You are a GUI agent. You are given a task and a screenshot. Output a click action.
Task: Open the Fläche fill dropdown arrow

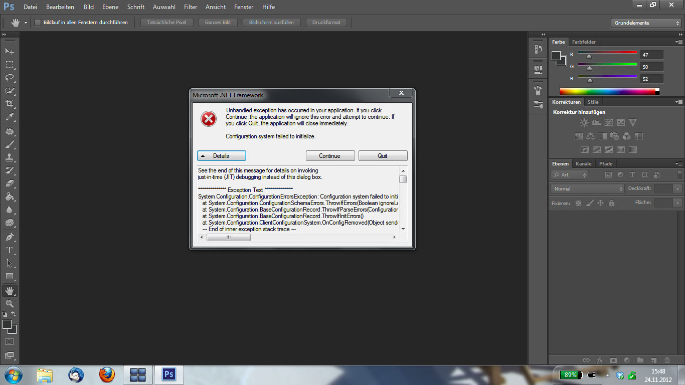pyautogui.click(x=677, y=203)
